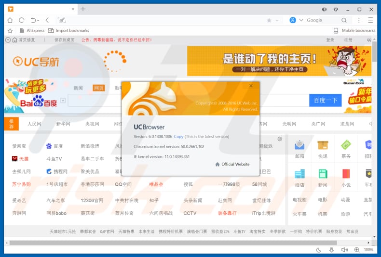Open the CCTV link
This screenshot has height=257, width=381.
(190, 213)
